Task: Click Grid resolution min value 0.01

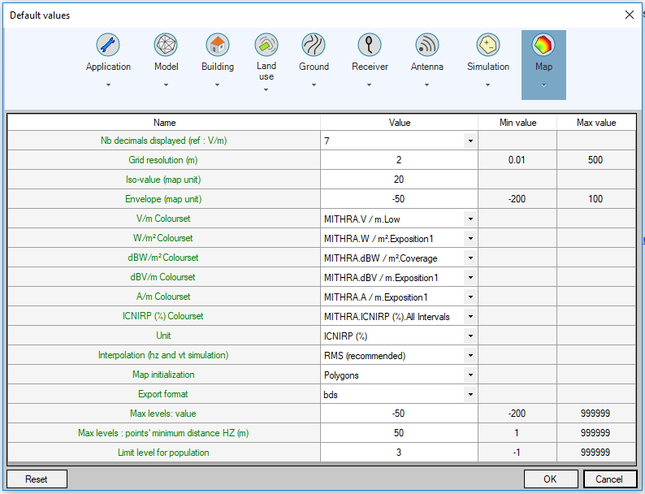Action: [517, 160]
